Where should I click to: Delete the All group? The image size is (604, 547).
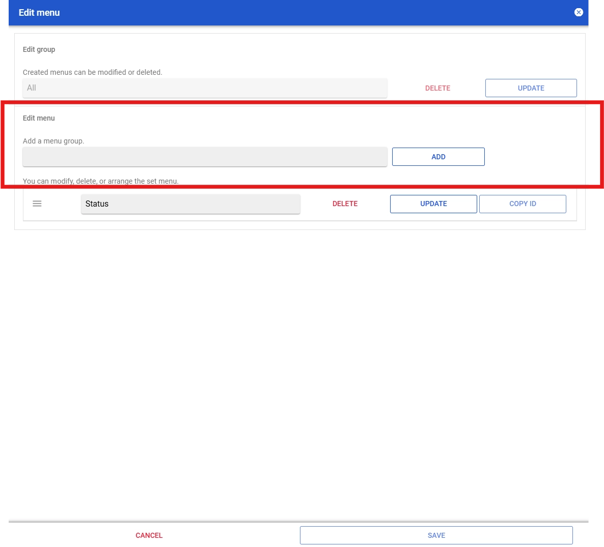click(x=437, y=88)
